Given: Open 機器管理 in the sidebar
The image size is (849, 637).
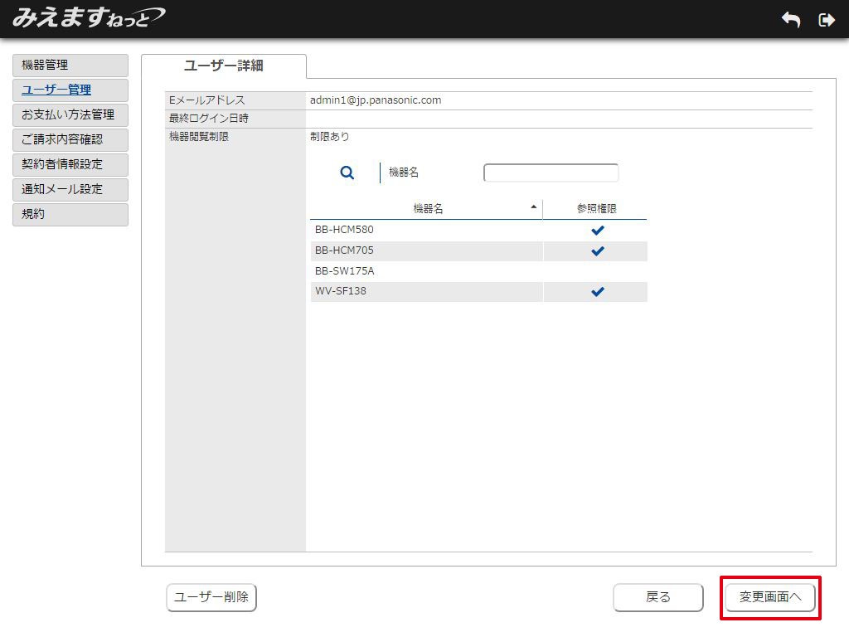Looking at the screenshot, I should [x=70, y=66].
